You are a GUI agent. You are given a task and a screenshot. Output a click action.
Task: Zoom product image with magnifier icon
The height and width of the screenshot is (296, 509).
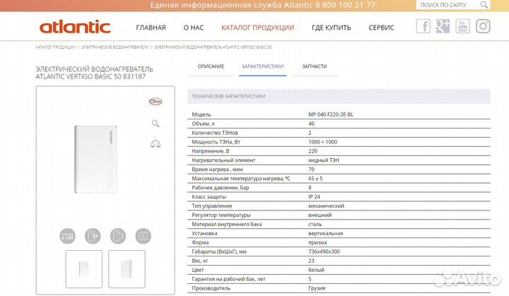click(156, 124)
